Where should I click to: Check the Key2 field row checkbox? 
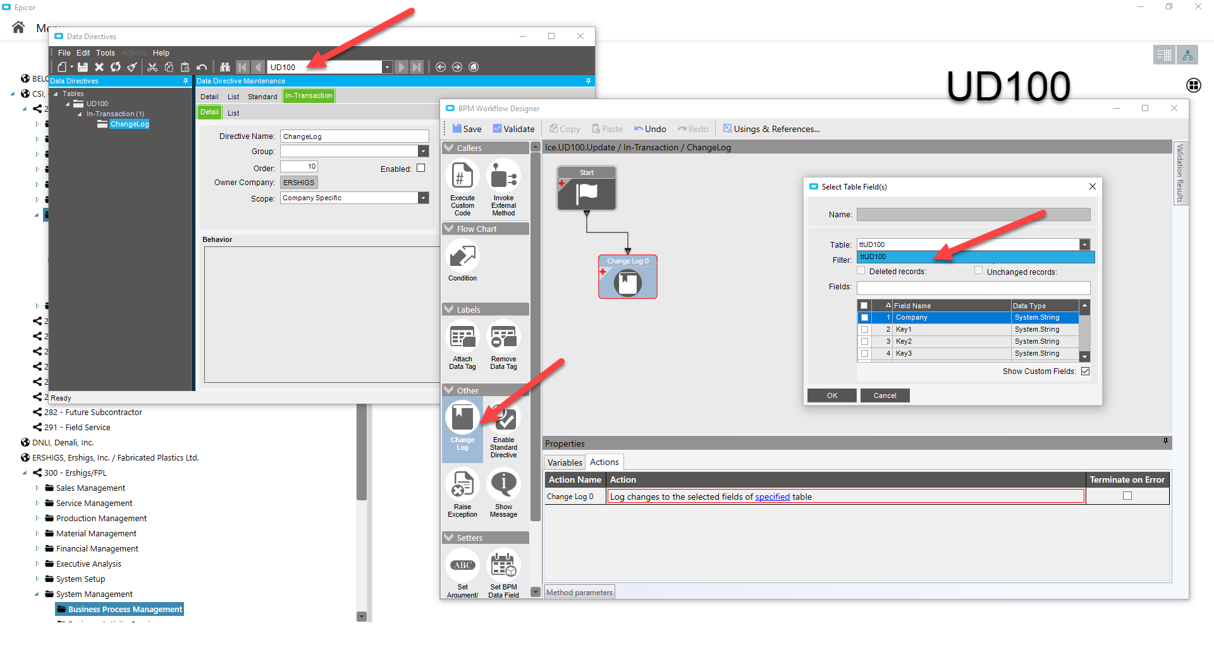pos(864,341)
